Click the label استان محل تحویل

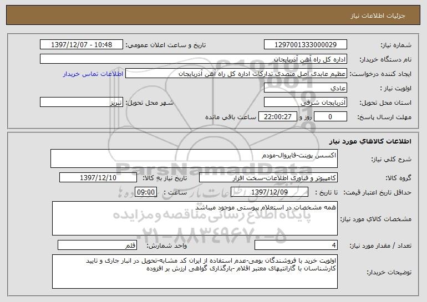[385, 103]
